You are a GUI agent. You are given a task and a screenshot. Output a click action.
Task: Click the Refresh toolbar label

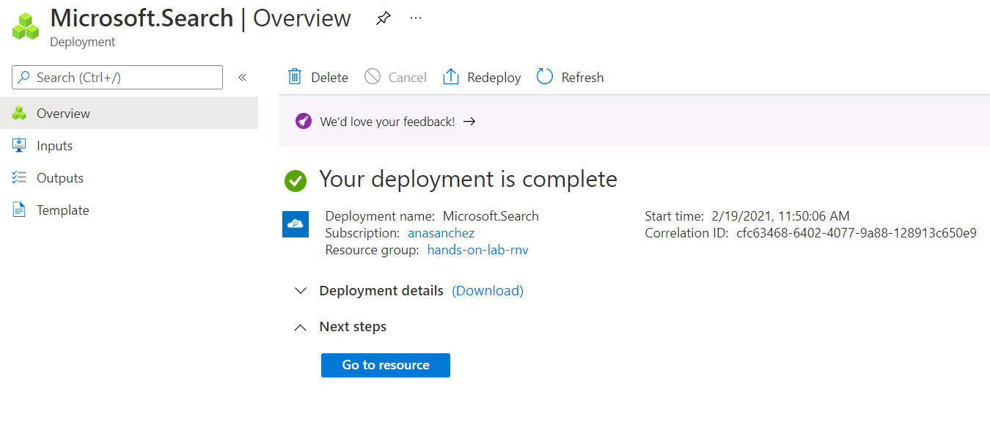(582, 78)
